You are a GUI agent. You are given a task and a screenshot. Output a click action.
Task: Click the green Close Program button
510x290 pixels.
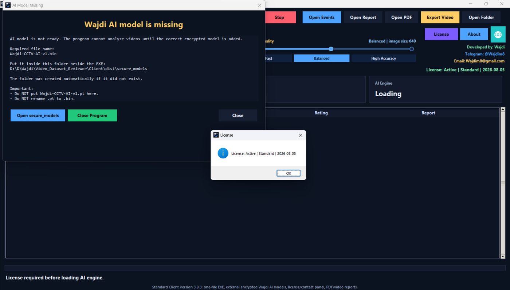(92, 116)
